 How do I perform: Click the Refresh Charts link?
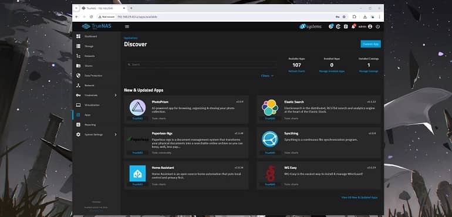296,71
